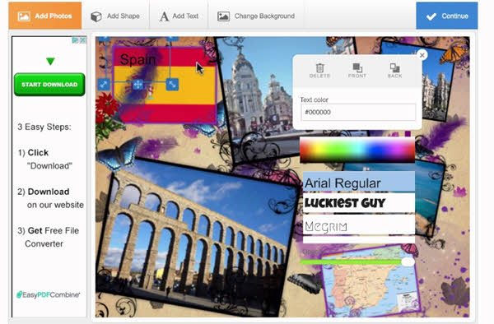Click the cube icon beside Add Shape

tap(96, 16)
